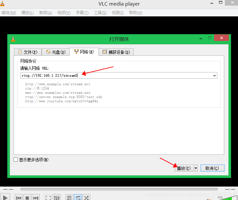Viewport: 238px width, 200px height.
Task: Open the 视图(I) menu
Action: click(118, 13)
